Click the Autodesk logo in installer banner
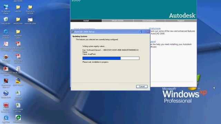This screenshot has width=221, height=124. (x=182, y=15)
